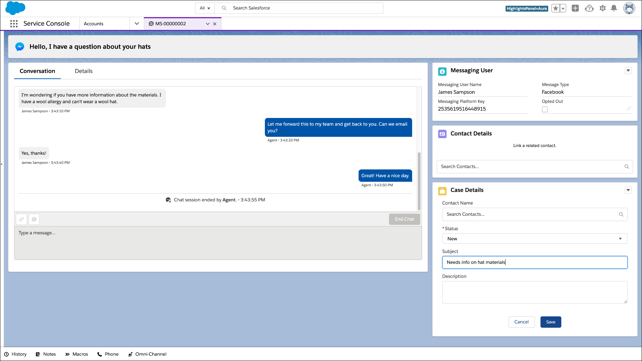This screenshot has width=642, height=361.
Task: Open quick text with the chat bubble icon
Action: (x=34, y=219)
